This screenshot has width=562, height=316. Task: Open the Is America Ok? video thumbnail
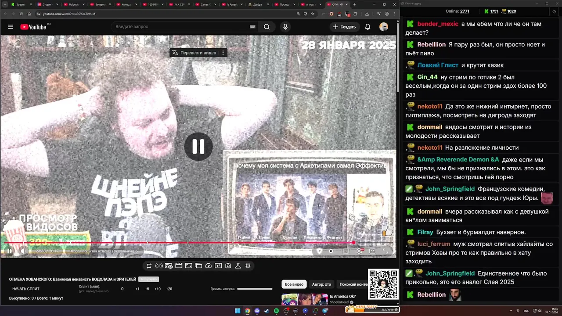304,299
